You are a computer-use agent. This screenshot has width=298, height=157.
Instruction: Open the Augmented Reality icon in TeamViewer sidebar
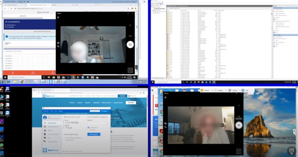click(51, 142)
